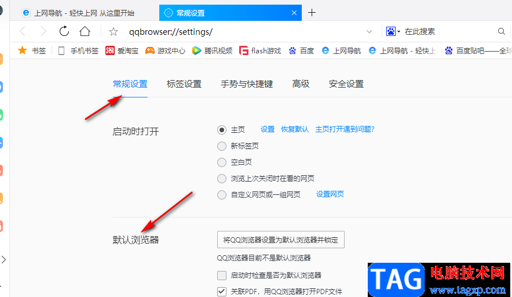The width and height of the screenshot is (512, 297).
Task: Uncheck 关联PDF，用QQ浏览器打开PDF文件
Action: point(222,291)
